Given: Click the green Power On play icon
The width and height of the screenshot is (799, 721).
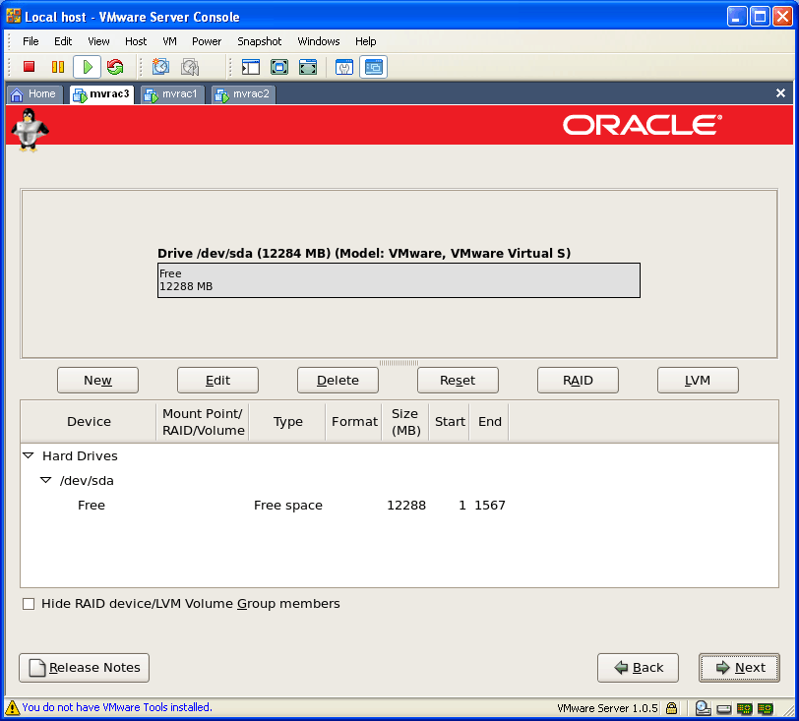Looking at the screenshot, I should click(87, 67).
